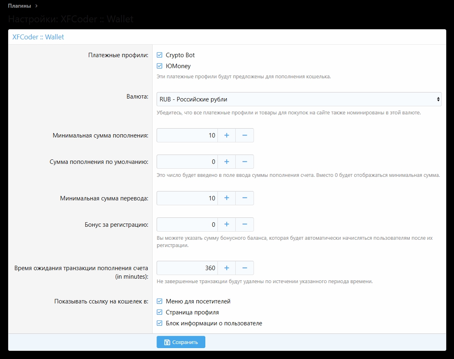Open the Валюта currency dropdown

pyautogui.click(x=299, y=99)
